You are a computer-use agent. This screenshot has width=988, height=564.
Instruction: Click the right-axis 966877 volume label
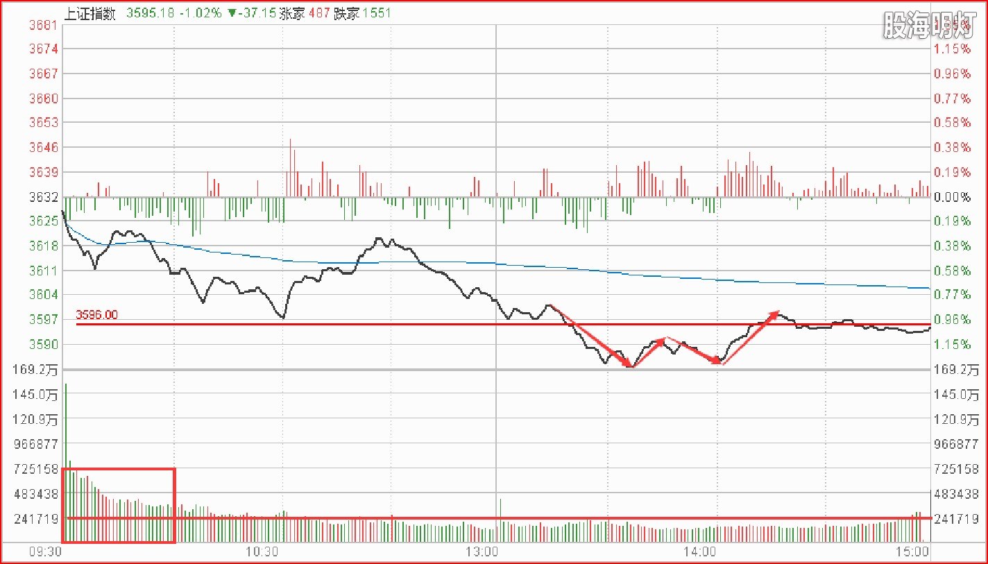(957, 443)
